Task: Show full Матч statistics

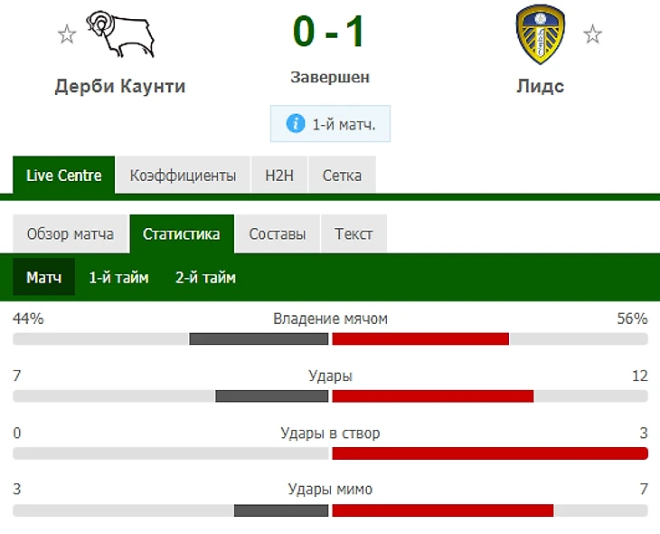Action: (43, 278)
